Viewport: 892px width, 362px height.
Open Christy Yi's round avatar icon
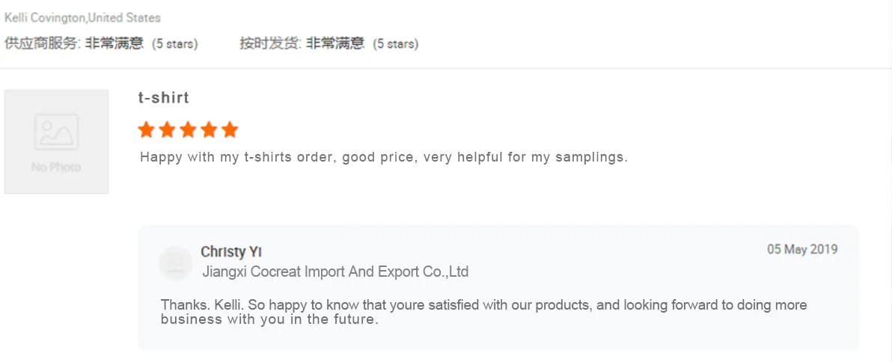(x=176, y=263)
